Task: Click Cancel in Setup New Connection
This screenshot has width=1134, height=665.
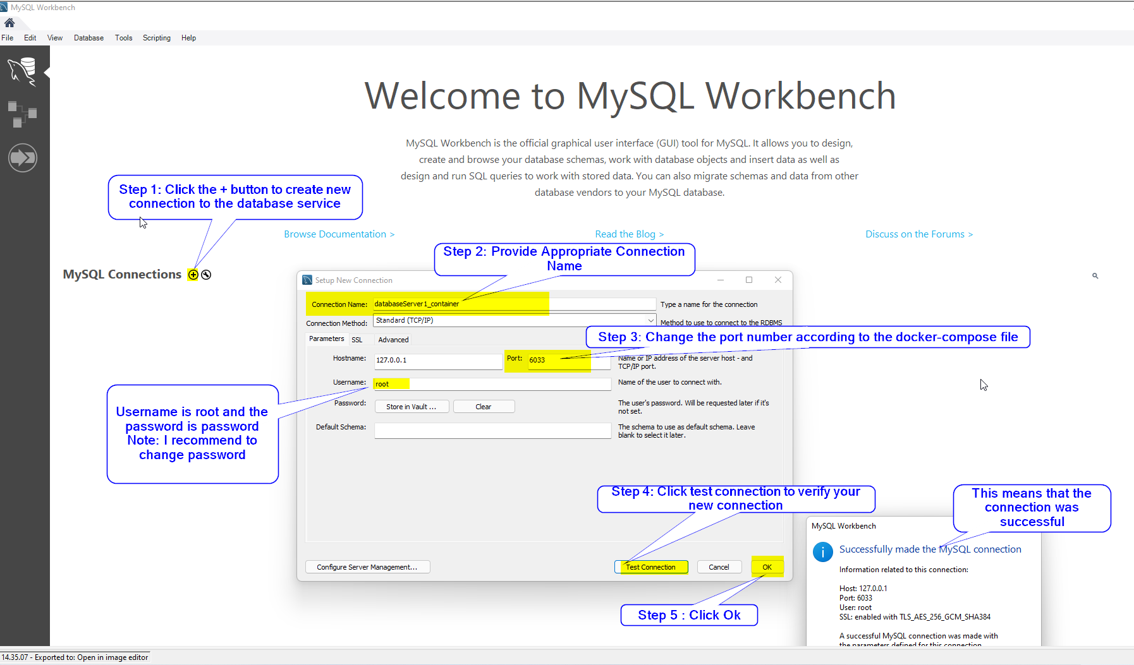Action: pos(719,567)
